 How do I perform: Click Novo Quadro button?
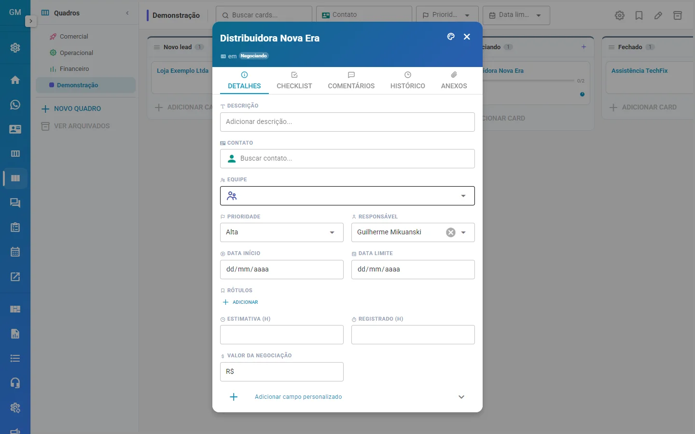tap(71, 109)
